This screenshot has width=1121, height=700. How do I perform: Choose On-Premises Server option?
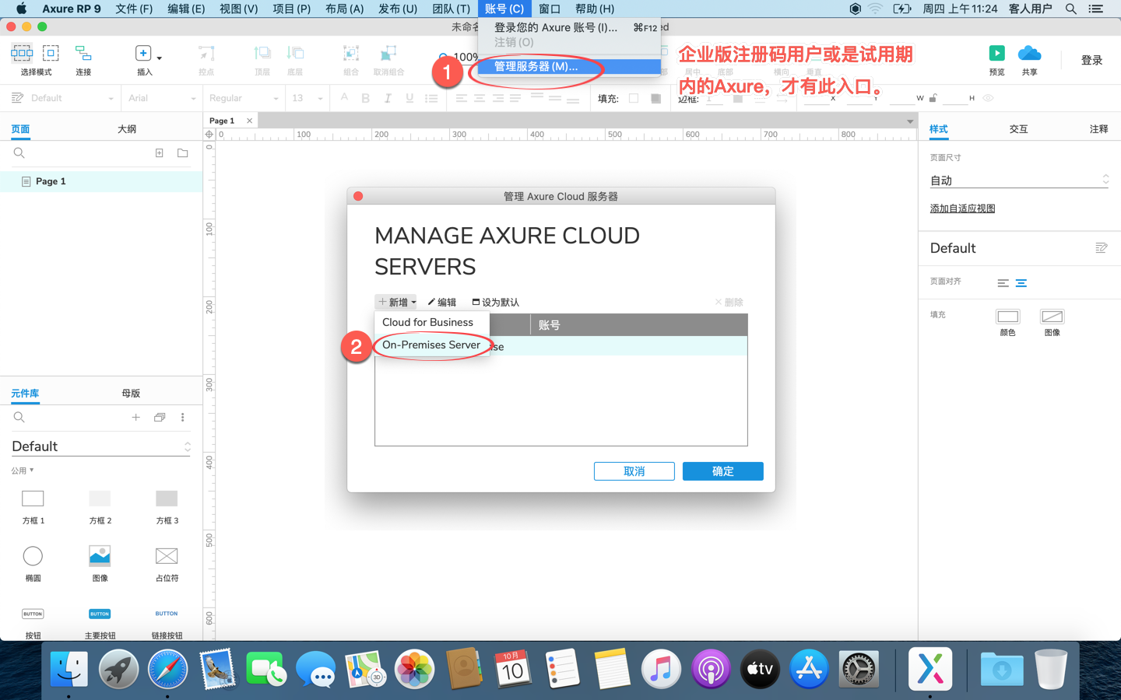click(431, 345)
